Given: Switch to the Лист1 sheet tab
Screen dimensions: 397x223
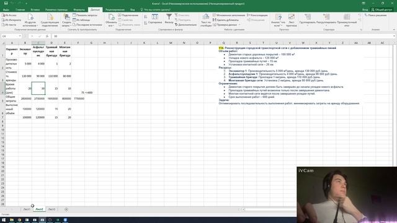Looking at the screenshot, I should pyautogui.click(x=27, y=209).
